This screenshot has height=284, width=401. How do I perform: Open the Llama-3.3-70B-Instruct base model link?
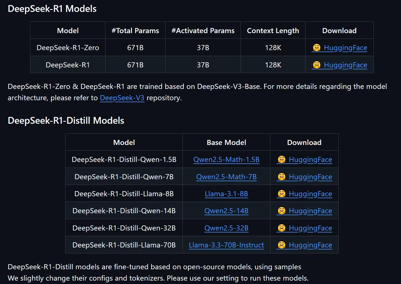pos(226,245)
